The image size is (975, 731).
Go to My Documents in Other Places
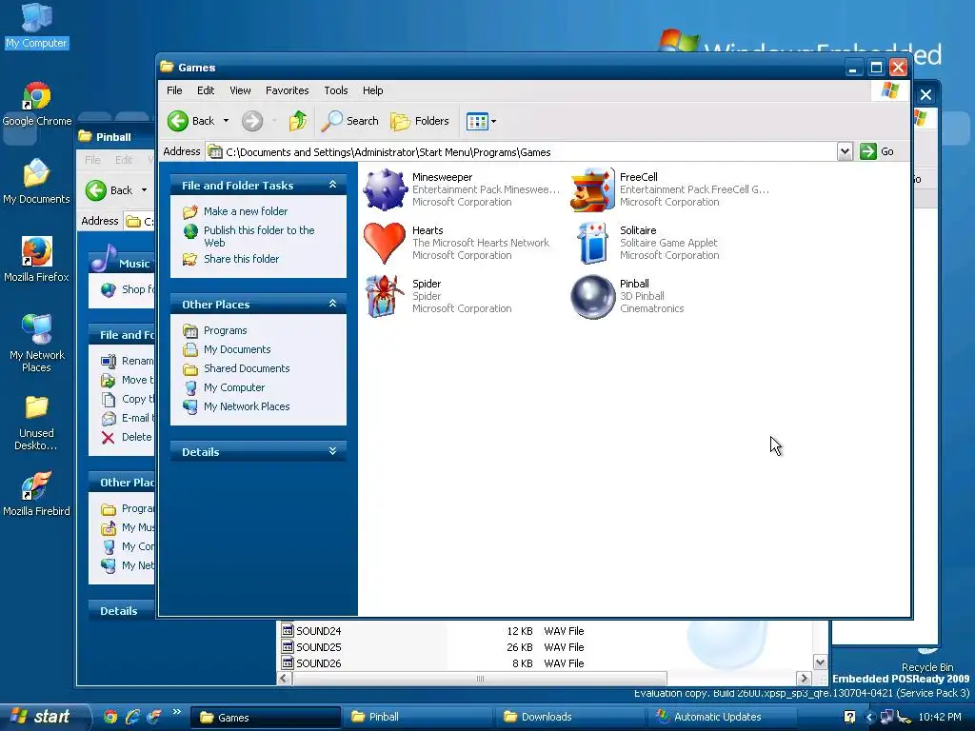click(x=237, y=349)
